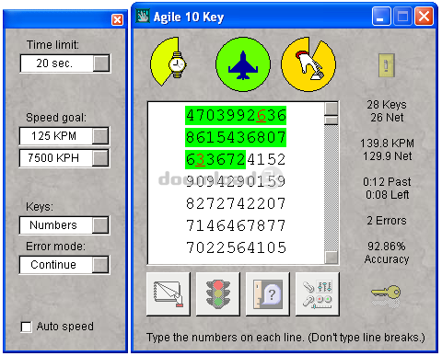The width and height of the screenshot is (442, 356).
Task: Click the 129.9 Net speed reading
Action: [x=387, y=156]
